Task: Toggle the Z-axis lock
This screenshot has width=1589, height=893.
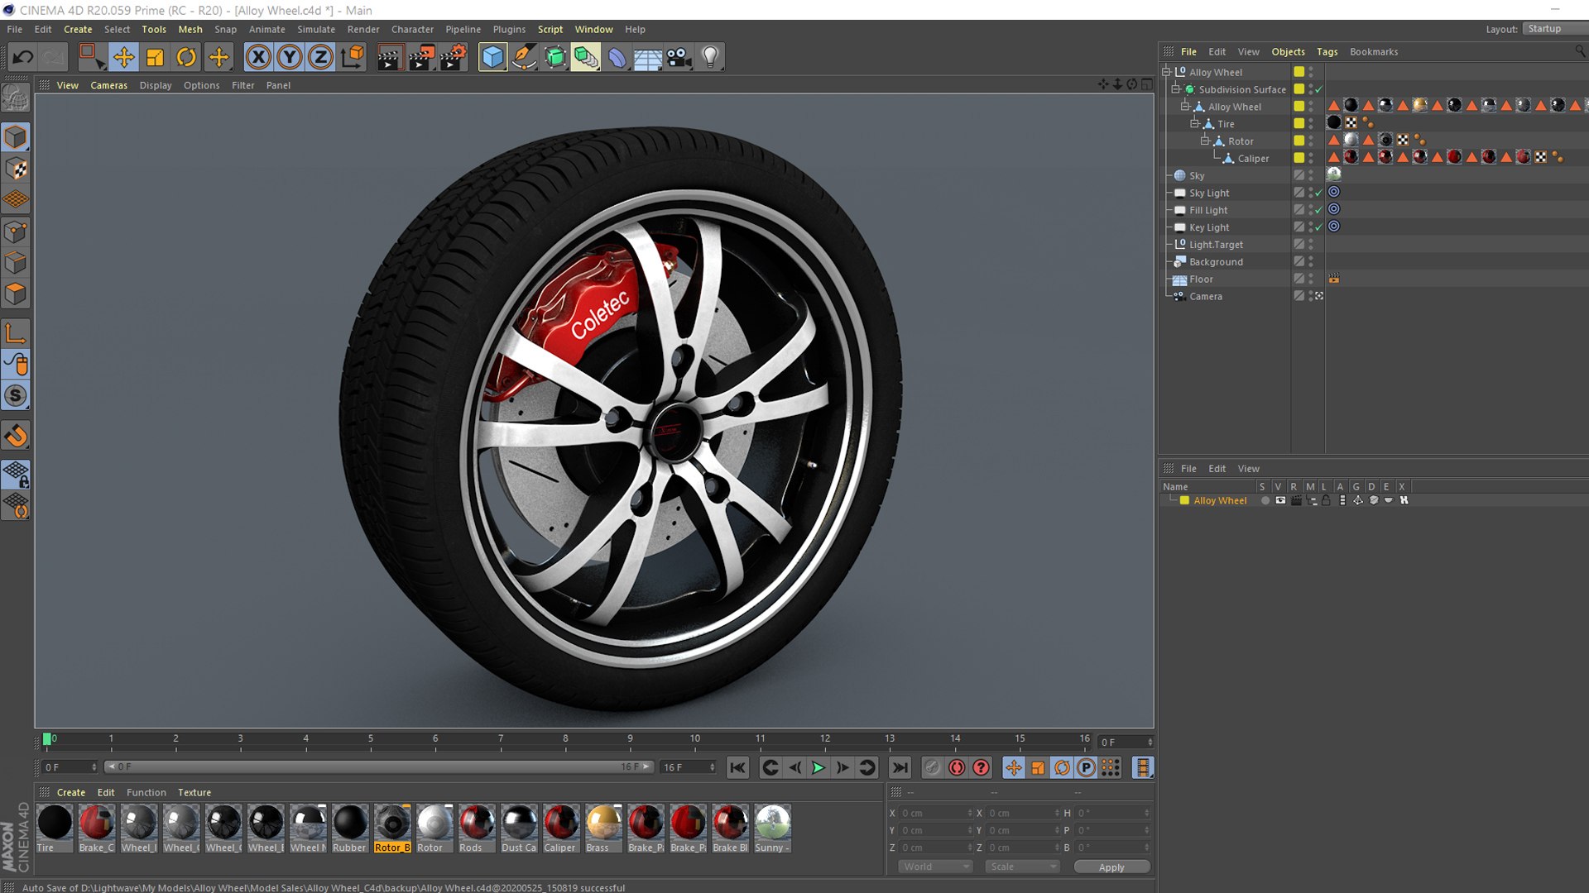Action: tap(321, 57)
